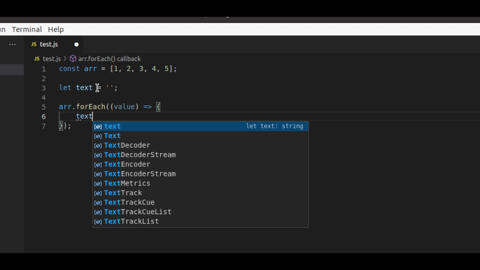Switch to the test.js editor tab
The image size is (480, 270).
(49, 44)
